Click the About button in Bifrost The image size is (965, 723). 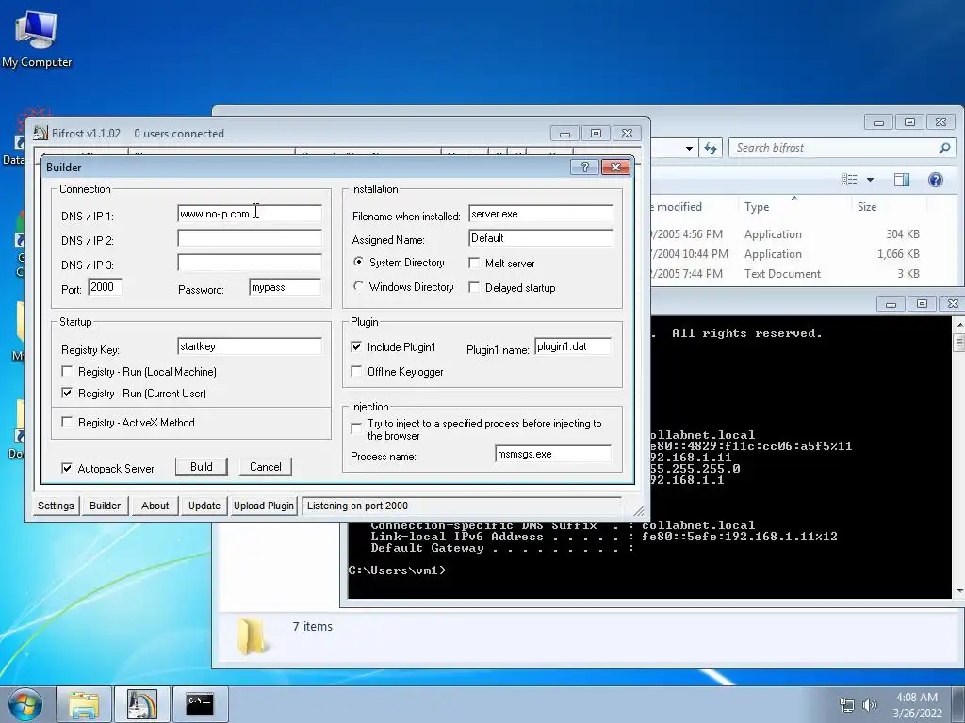(155, 506)
